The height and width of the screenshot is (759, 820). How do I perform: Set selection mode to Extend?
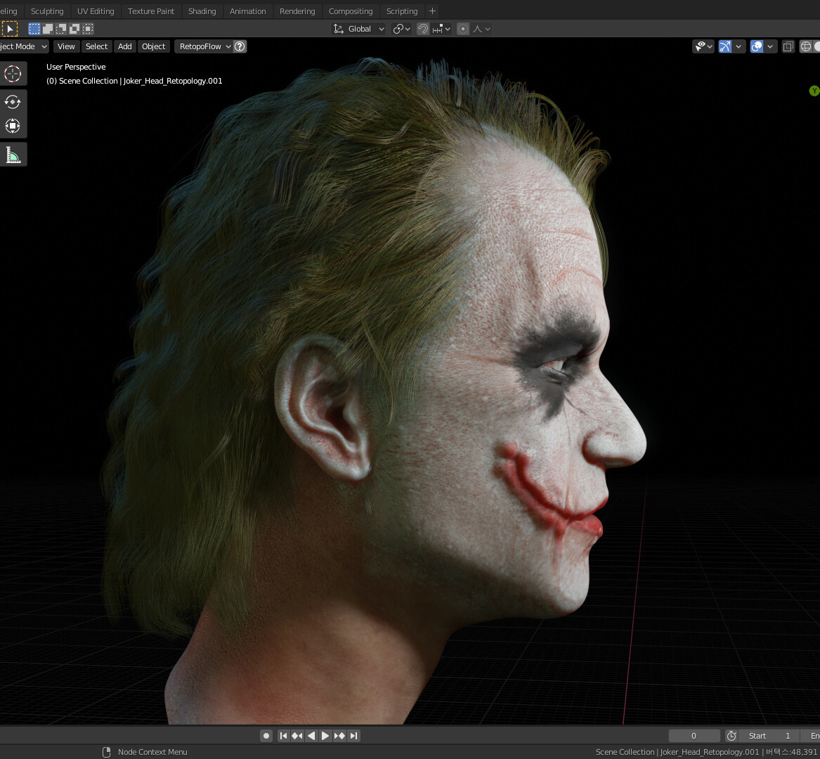pyautogui.click(x=48, y=29)
